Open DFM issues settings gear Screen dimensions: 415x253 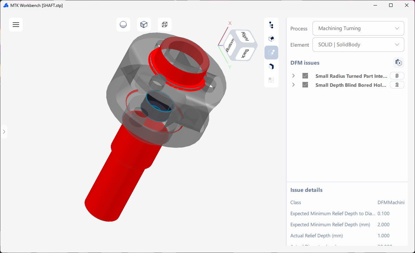pyautogui.click(x=399, y=63)
